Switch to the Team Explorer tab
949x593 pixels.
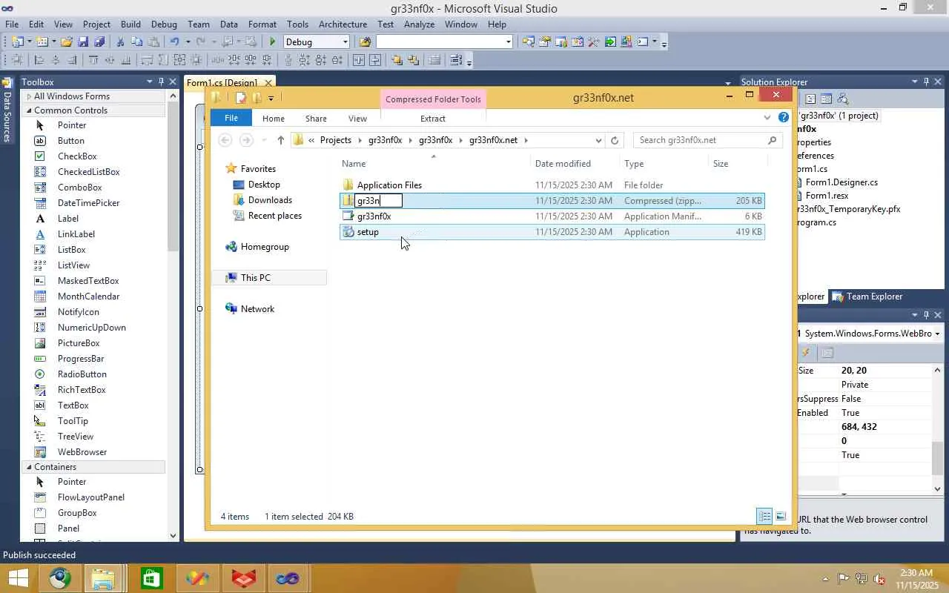tap(867, 296)
